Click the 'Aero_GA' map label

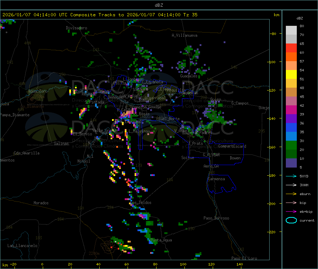[211, 166]
